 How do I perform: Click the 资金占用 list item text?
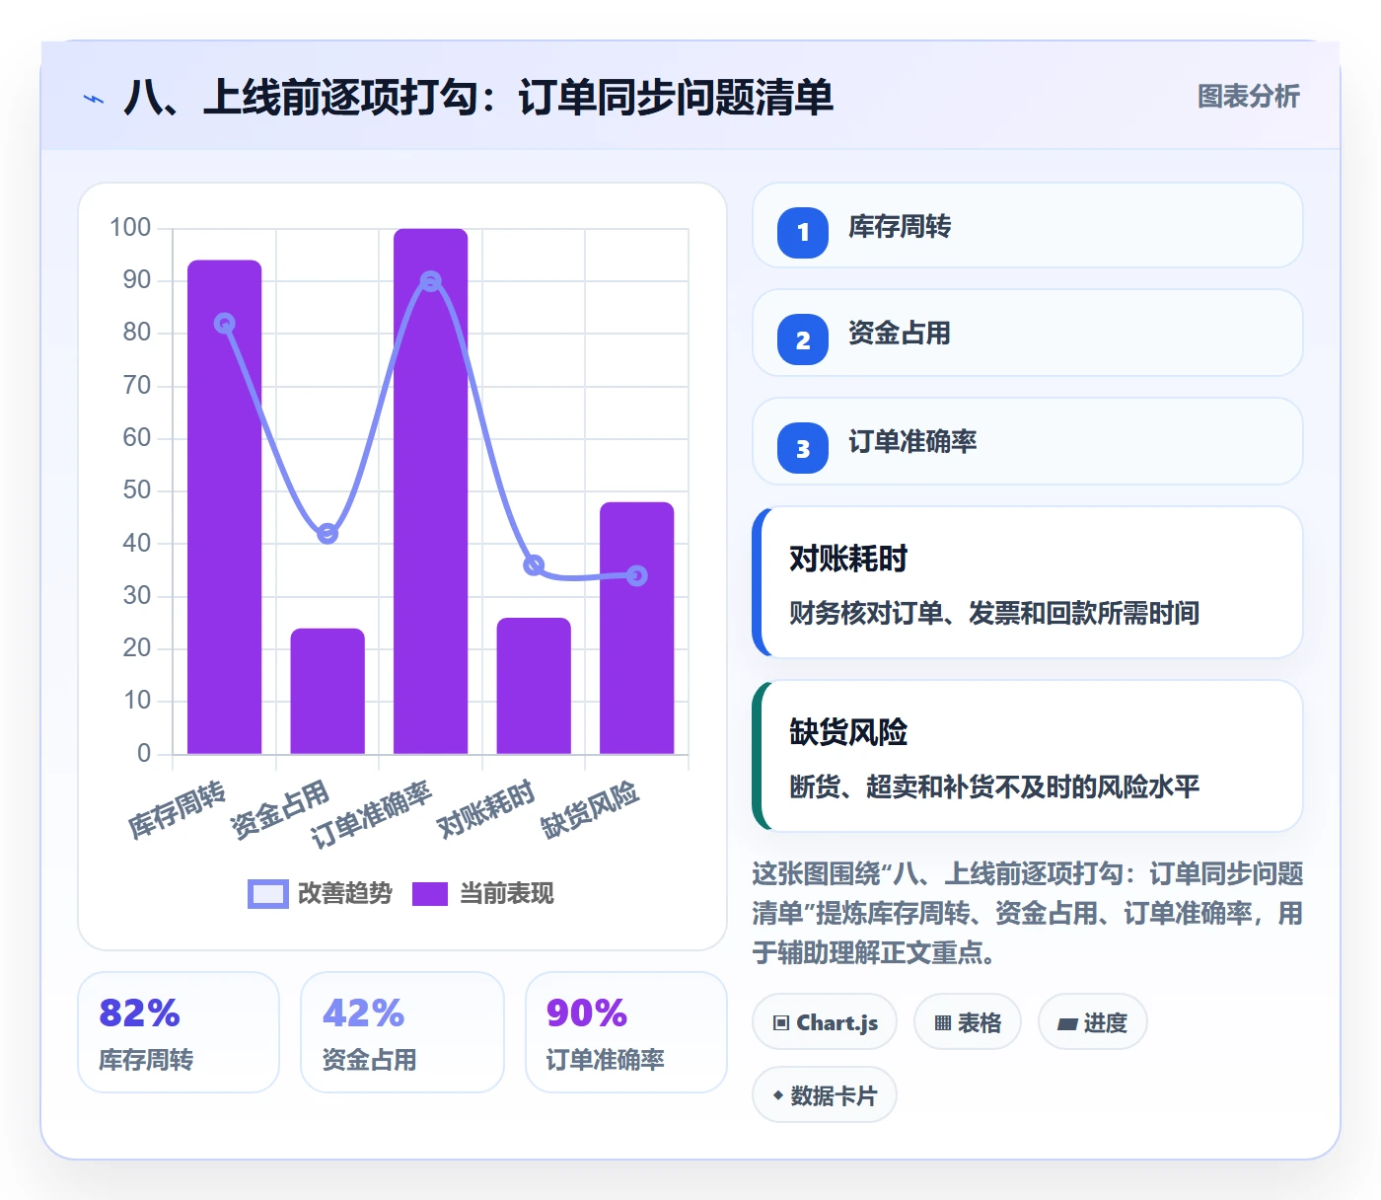click(x=900, y=334)
